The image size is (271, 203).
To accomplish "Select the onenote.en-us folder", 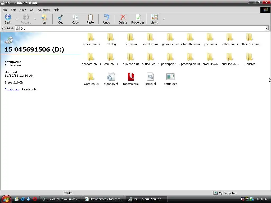I will (91, 59).
